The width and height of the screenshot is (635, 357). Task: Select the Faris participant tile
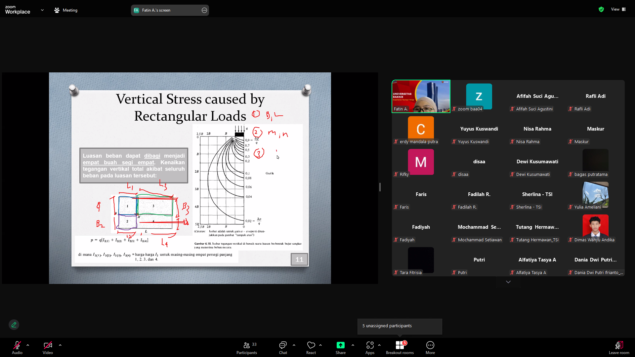421,194
